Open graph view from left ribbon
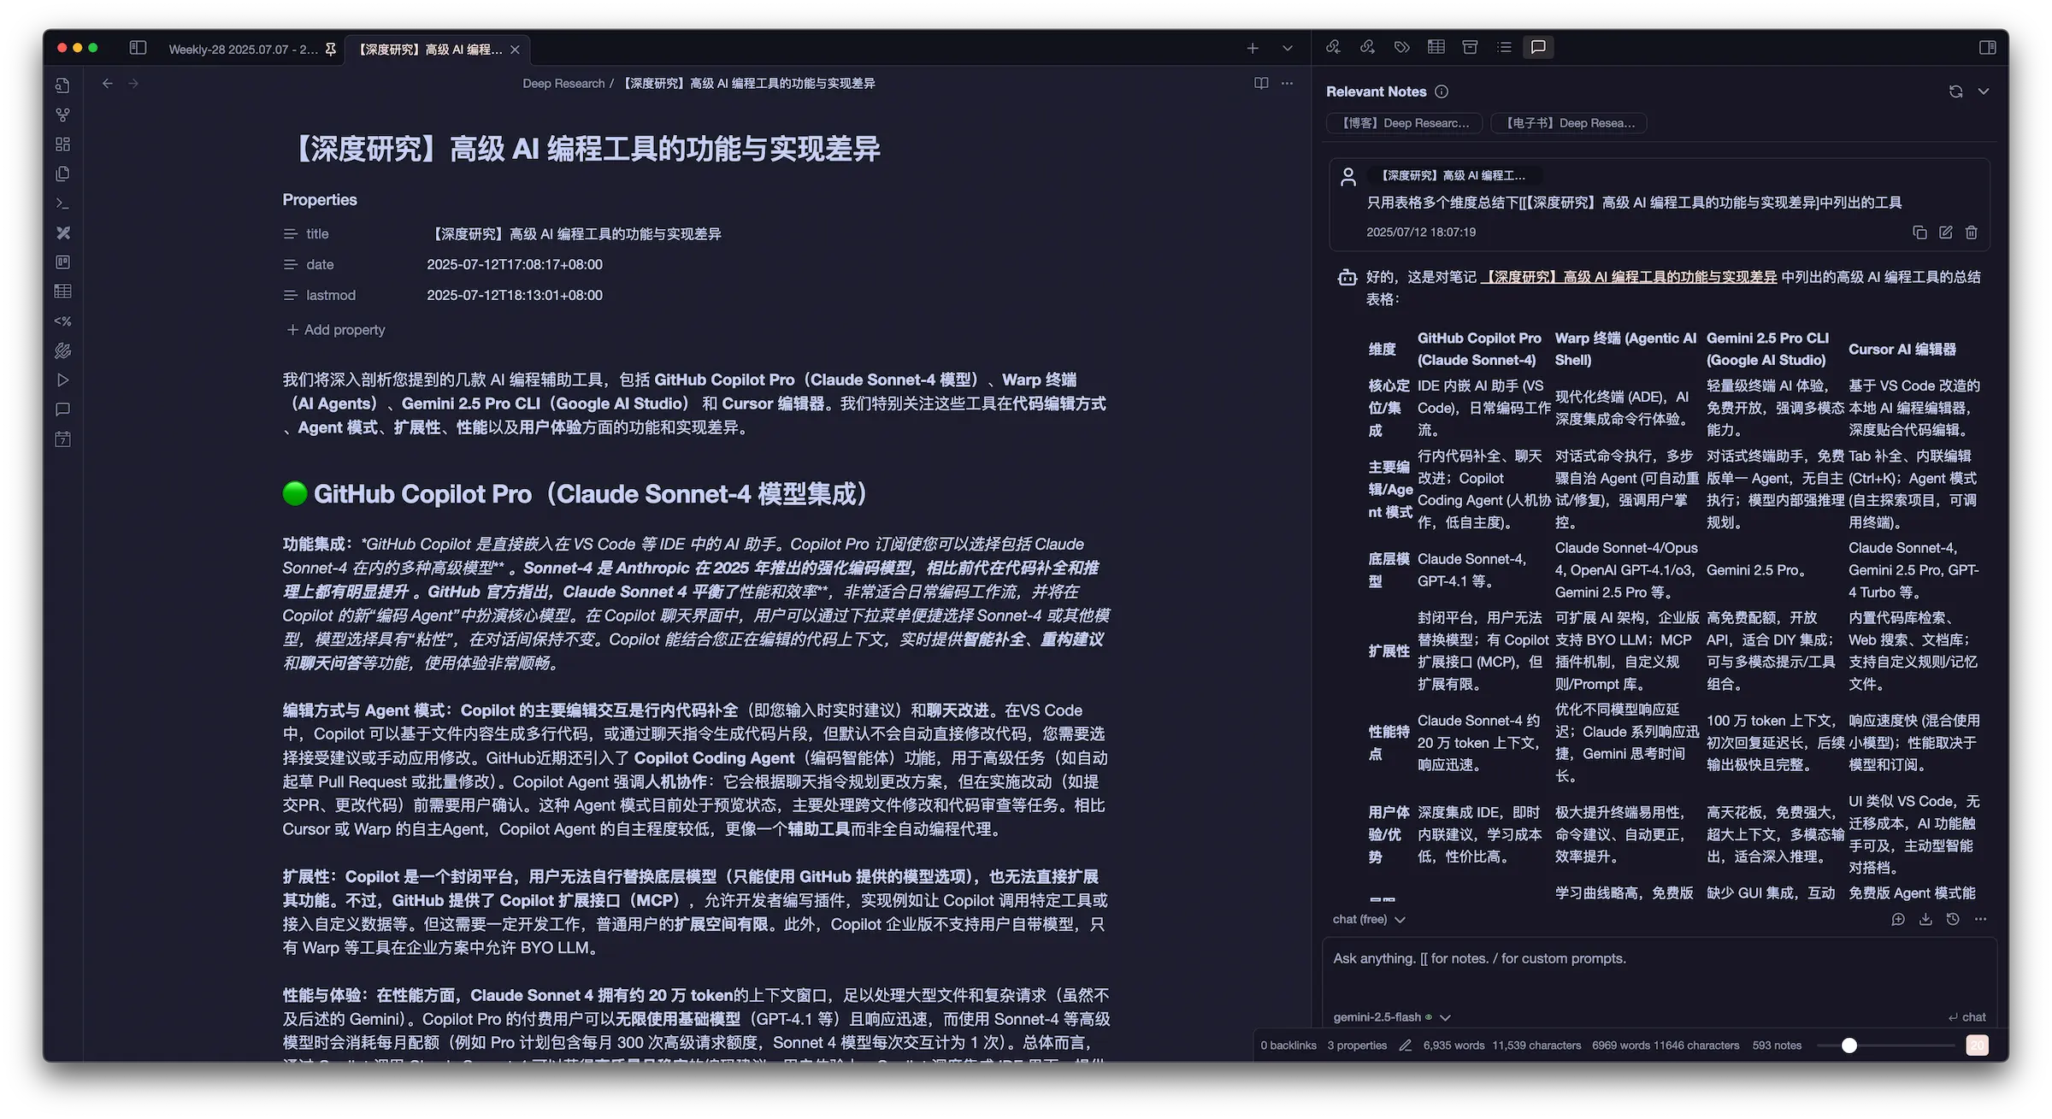 62,115
